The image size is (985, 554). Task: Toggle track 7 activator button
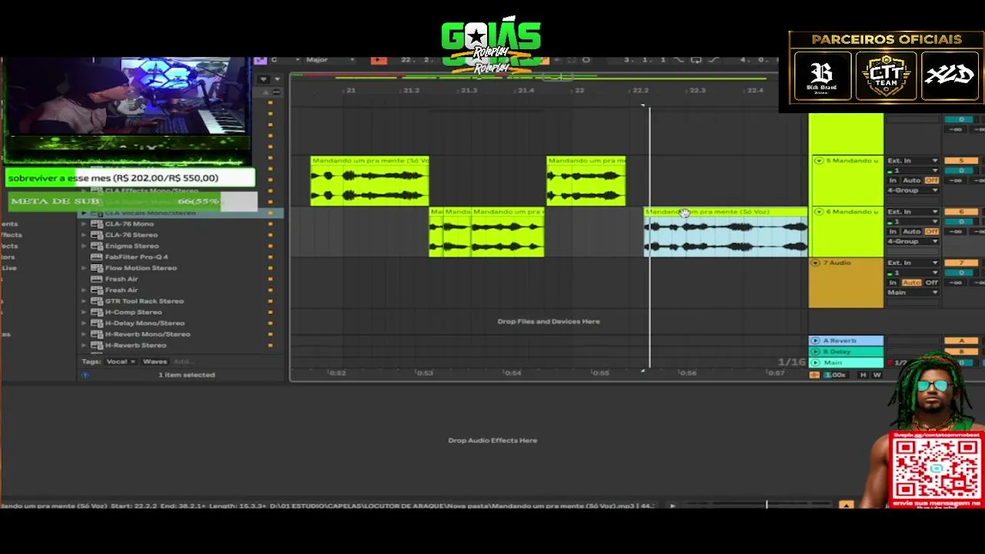pyautogui.click(x=960, y=263)
